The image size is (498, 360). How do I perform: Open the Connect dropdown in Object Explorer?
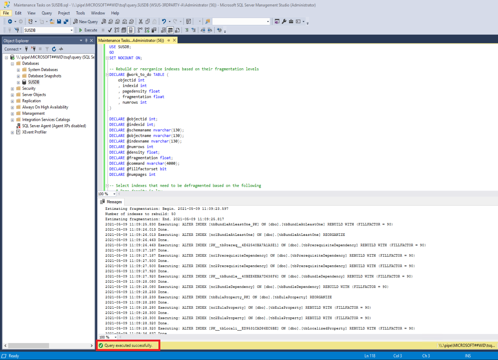pos(13,49)
